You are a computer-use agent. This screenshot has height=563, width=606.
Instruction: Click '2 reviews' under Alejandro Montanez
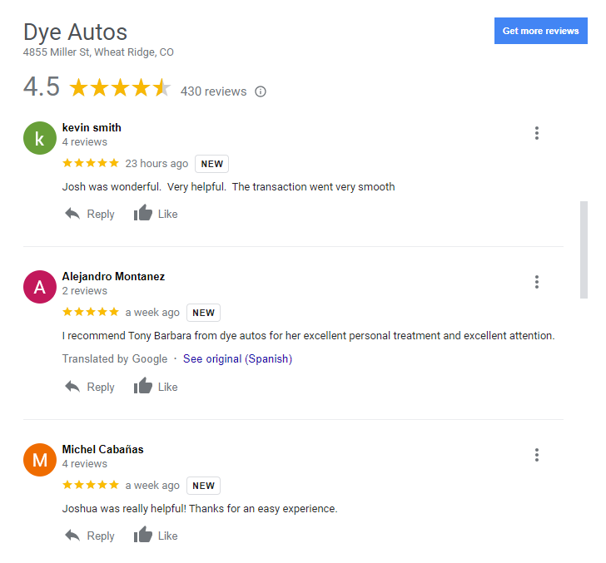click(x=85, y=291)
